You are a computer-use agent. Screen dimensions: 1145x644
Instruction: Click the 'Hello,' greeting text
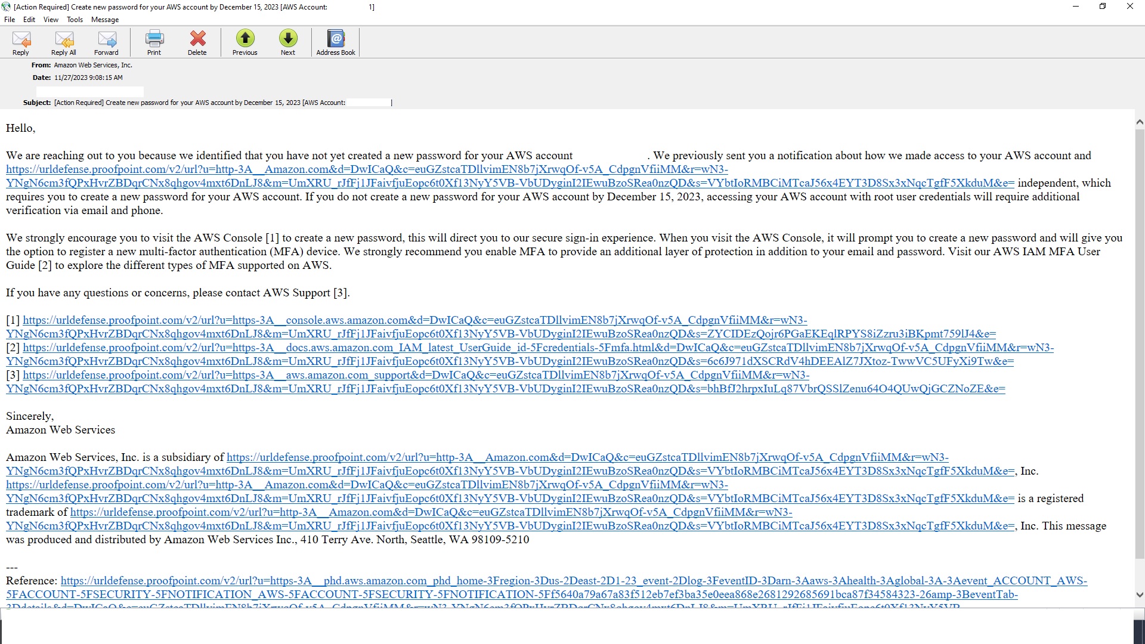tap(20, 128)
